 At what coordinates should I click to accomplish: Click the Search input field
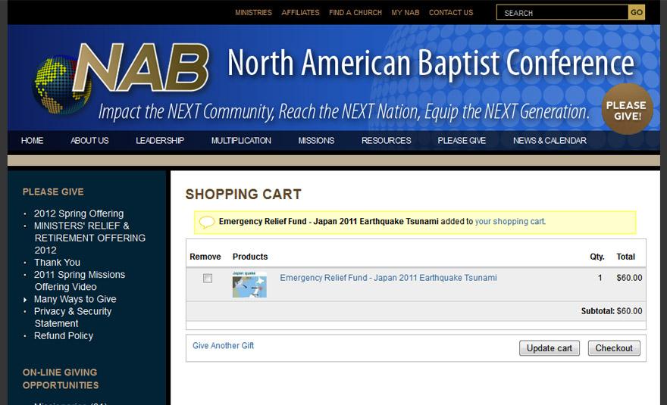point(562,13)
